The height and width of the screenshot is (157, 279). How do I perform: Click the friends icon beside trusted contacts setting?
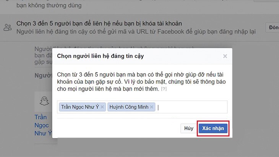7,27
